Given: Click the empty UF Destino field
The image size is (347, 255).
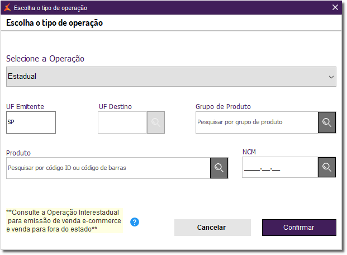Looking at the screenshot, I should [x=122, y=122].
